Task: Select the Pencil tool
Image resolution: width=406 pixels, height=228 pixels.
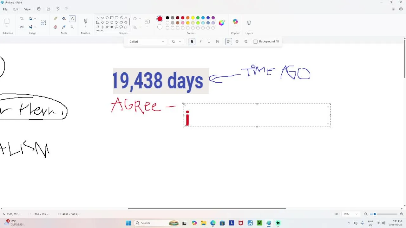Action: click(x=56, y=19)
